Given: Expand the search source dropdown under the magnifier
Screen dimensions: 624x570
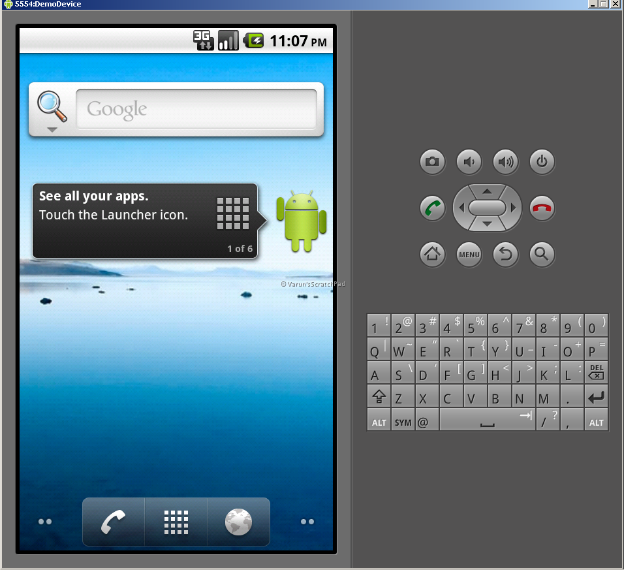Looking at the screenshot, I should click(x=52, y=130).
